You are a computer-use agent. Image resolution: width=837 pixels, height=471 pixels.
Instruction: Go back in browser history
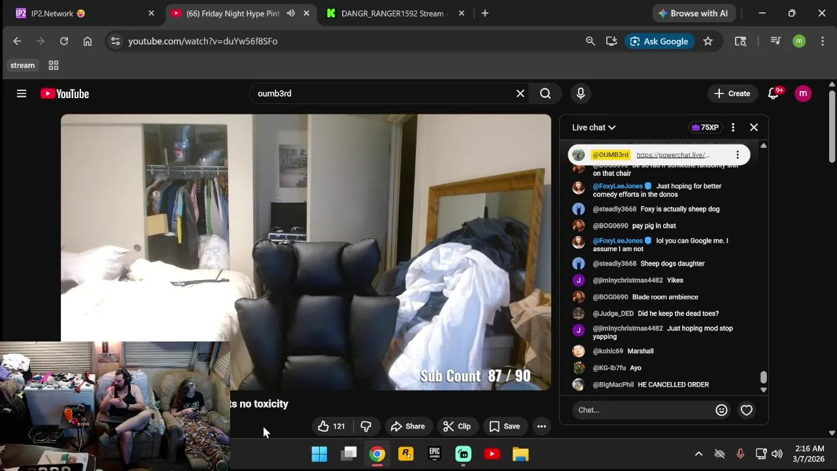click(17, 41)
